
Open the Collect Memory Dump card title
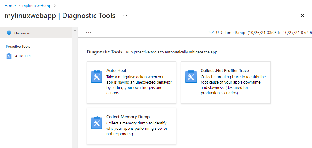(x=128, y=117)
